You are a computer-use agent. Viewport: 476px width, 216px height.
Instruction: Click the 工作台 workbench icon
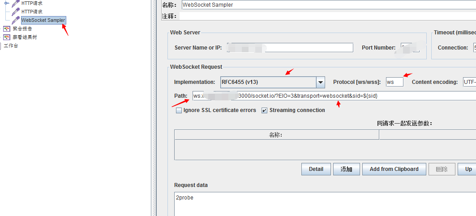pos(0,46)
